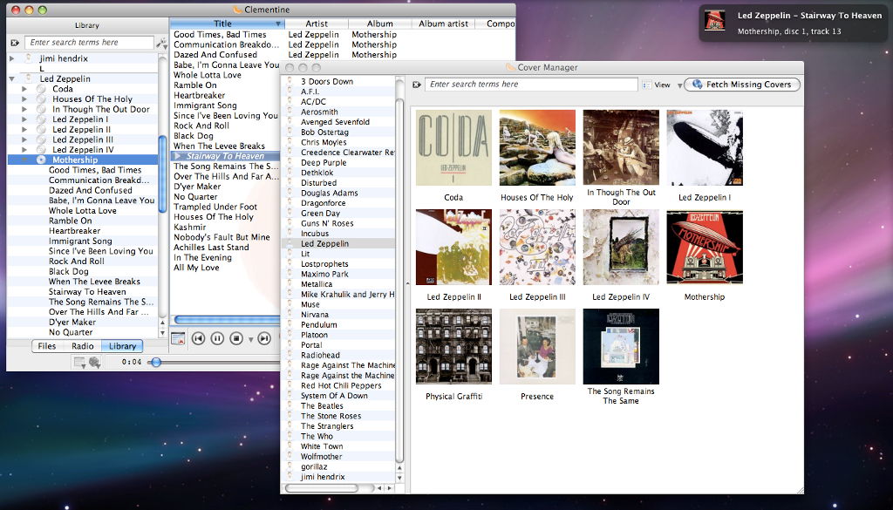The width and height of the screenshot is (893, 510).
Task: Open the playlist menu icon near time display
Action: (x=79, y=362)
